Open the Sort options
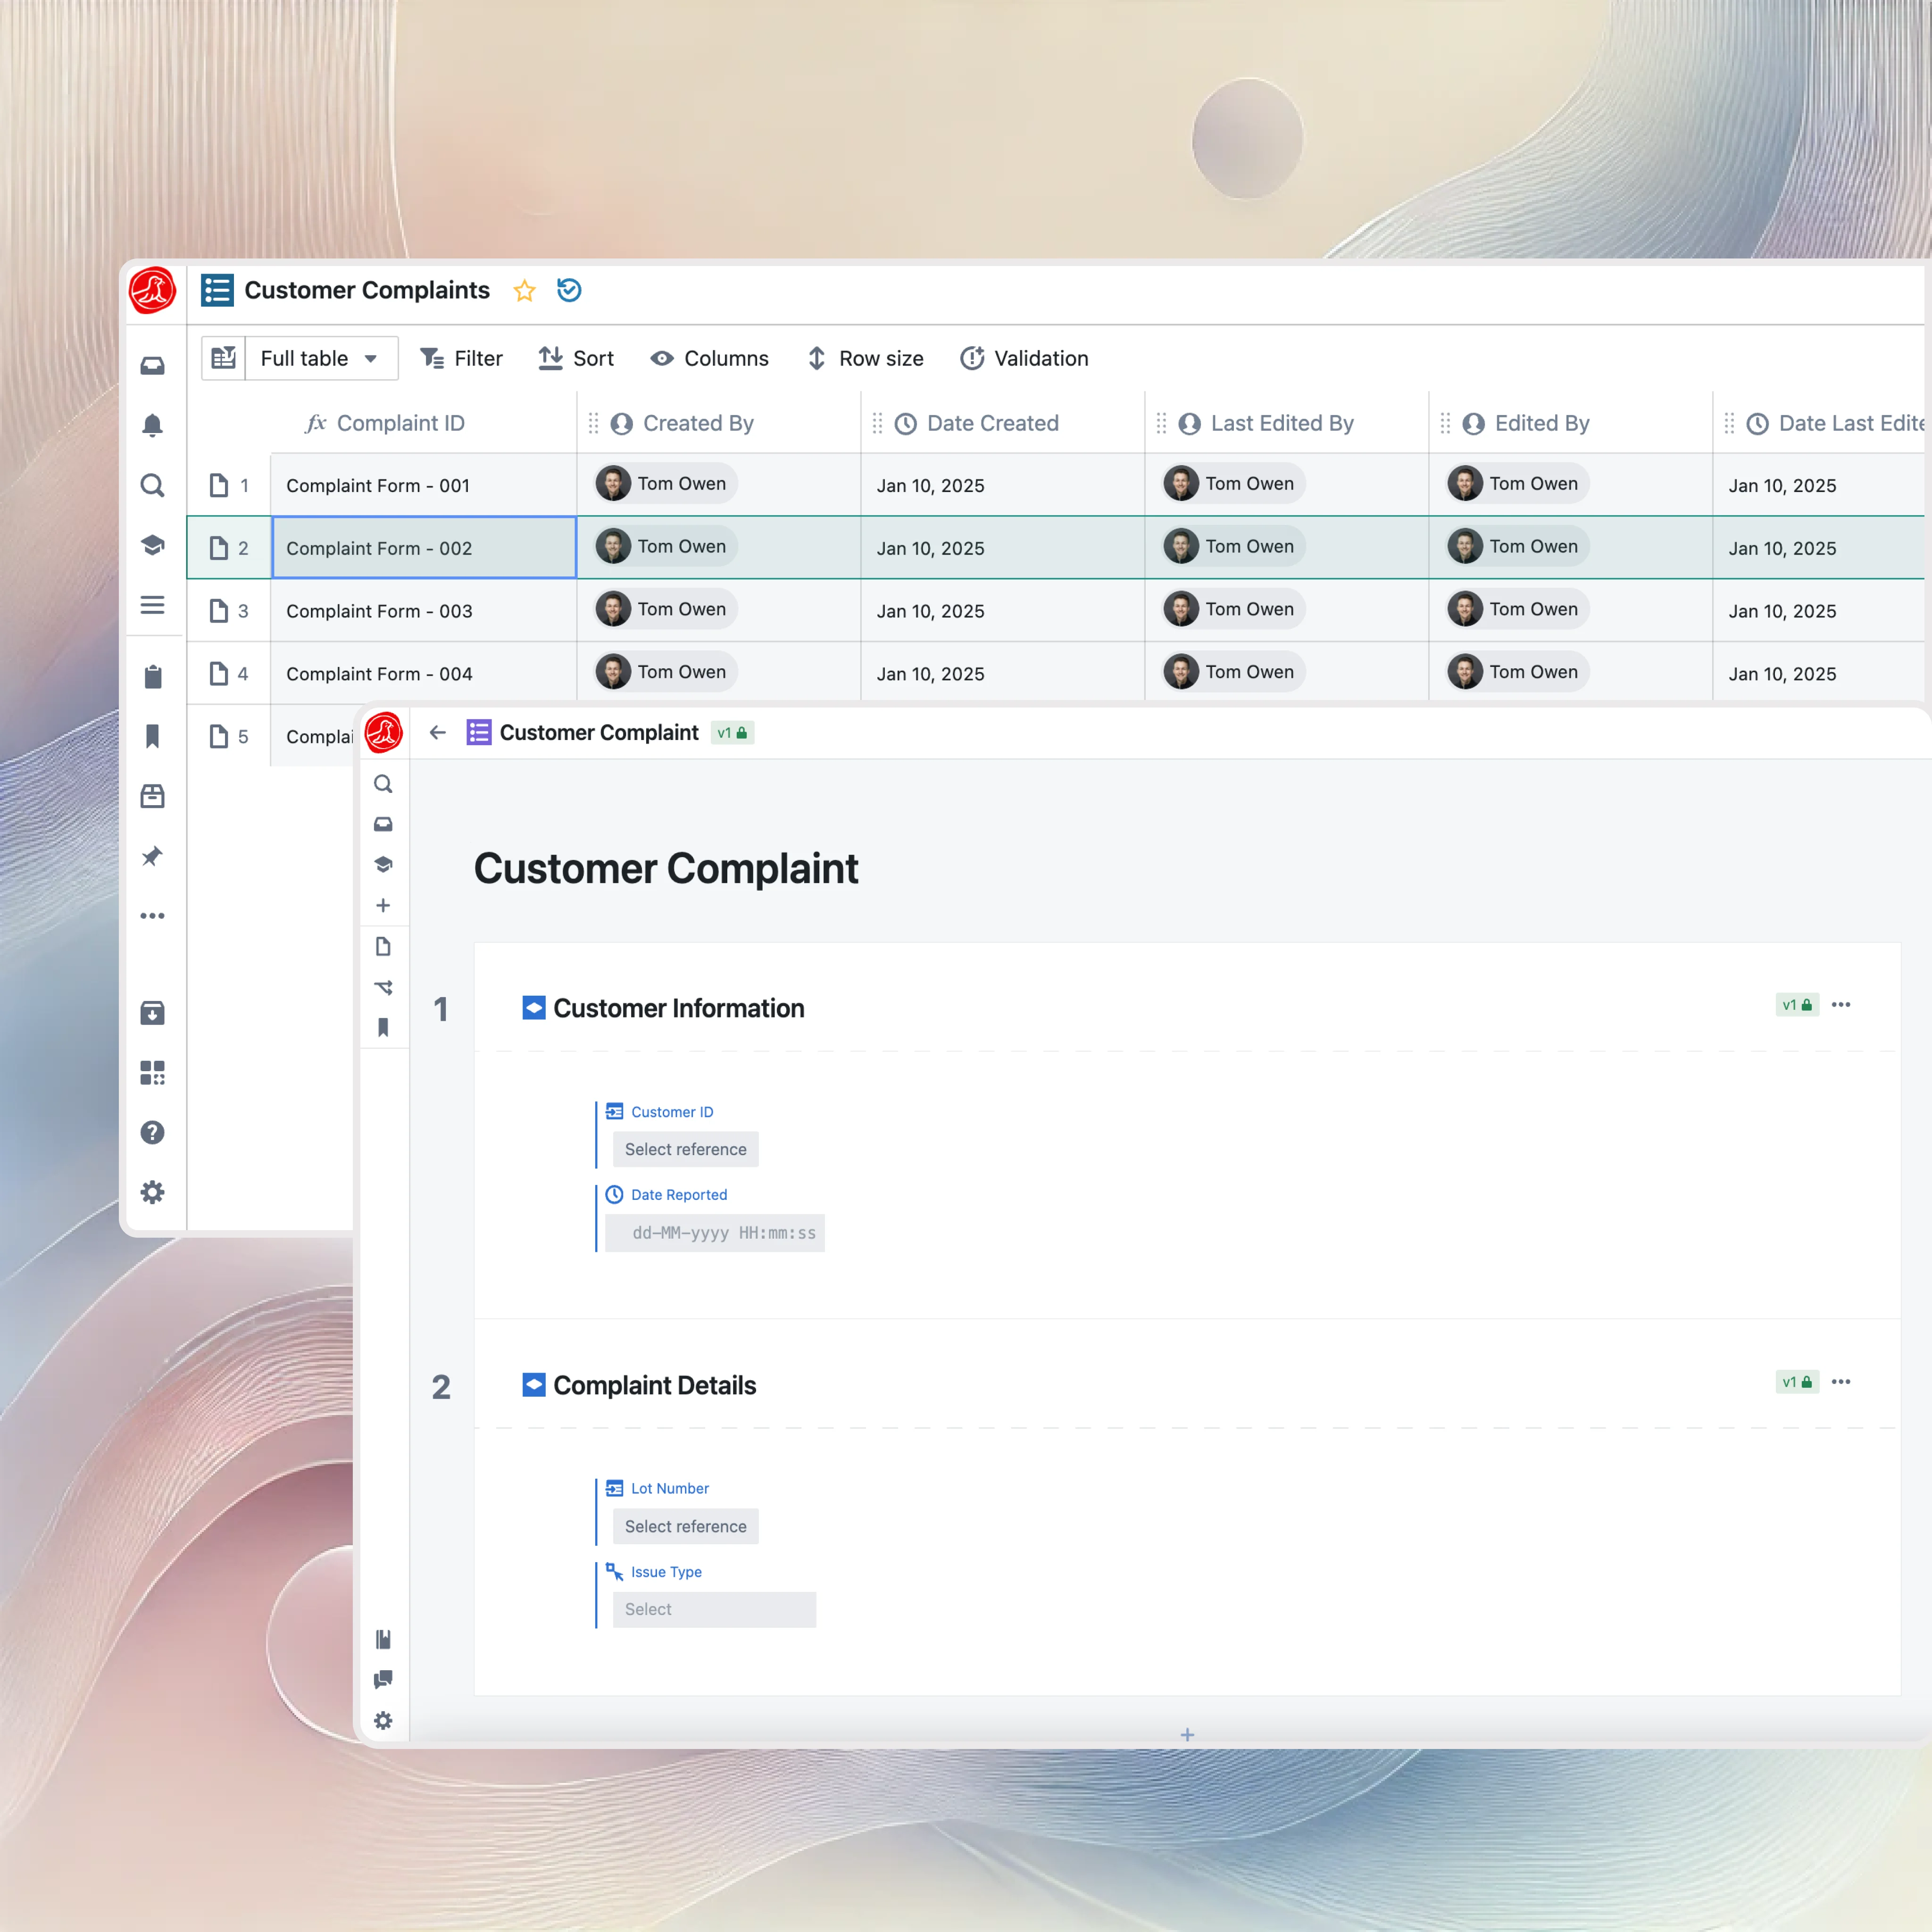The width and height of the screenshot is (1932, 1932). 576,358
